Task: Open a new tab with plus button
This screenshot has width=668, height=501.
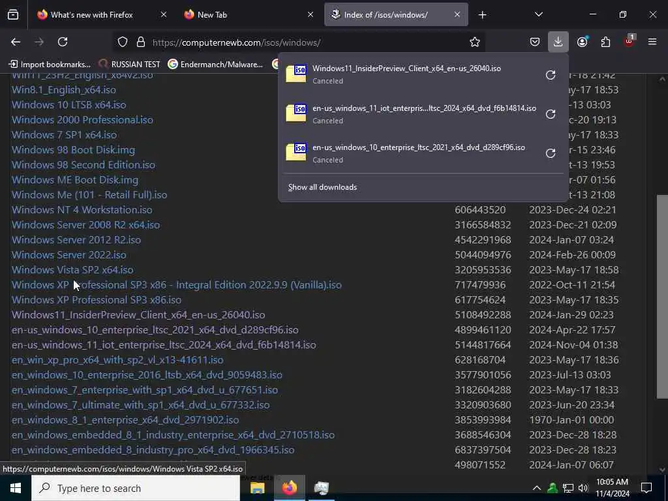Action: [x=482, y=15]
